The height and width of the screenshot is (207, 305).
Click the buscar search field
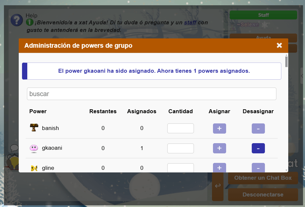tap(152, 94)
